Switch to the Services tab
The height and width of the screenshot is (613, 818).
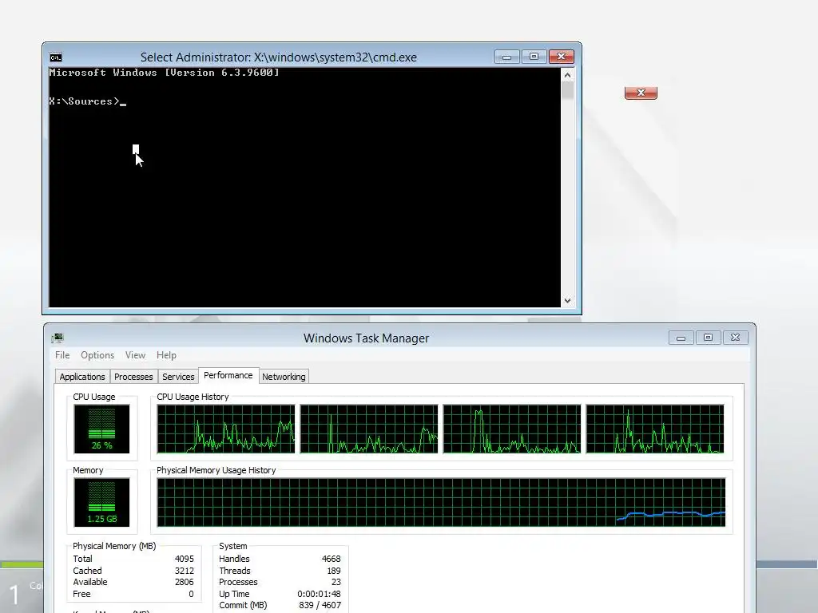(178, 377)
